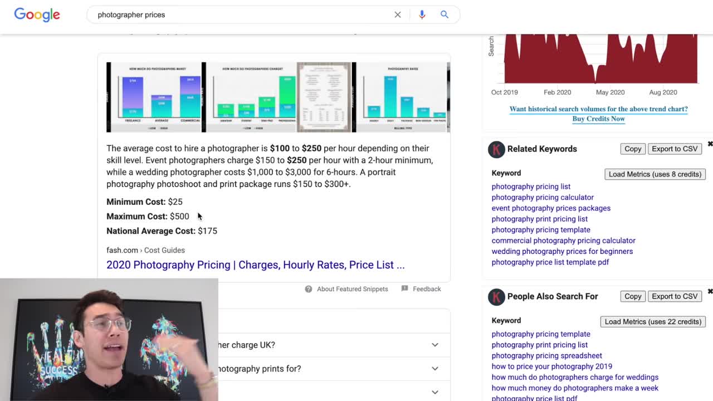Viewport: 713px width, 401px height.
Task: Click the Related Keywords K logo icon
Action: coord(496,149)
